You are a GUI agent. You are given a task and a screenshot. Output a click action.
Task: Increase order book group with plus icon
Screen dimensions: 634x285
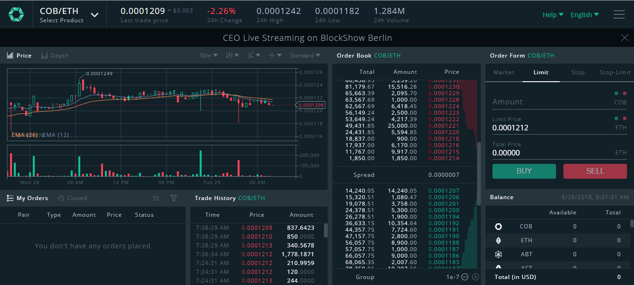pyautogui.click(x=475, y=277)
